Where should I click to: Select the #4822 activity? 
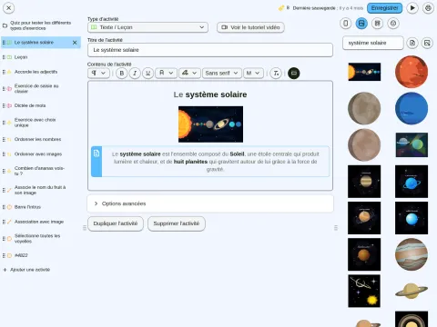tap(41, 255)
